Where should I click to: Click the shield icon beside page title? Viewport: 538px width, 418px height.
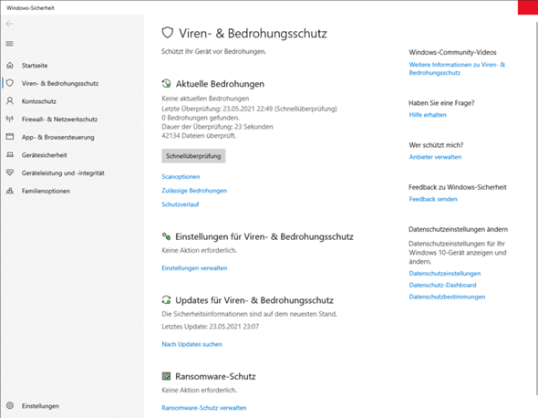(168, 33)
